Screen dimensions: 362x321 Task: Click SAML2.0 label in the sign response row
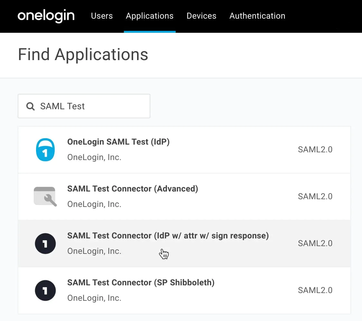315,243
